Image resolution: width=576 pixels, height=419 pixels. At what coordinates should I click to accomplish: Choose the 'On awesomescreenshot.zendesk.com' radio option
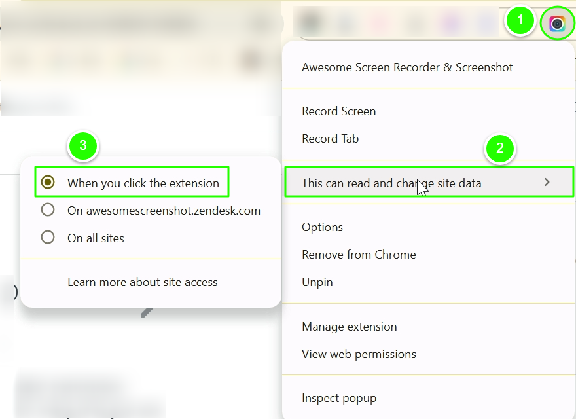pos(48,210)
